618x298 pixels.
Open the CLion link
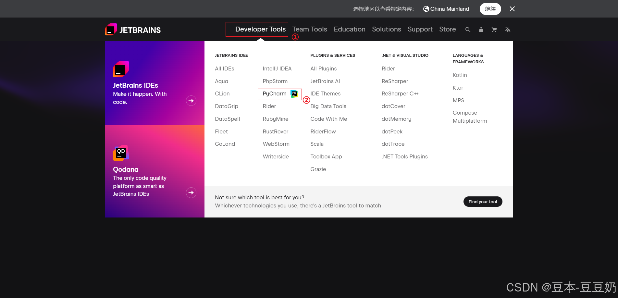222,93
